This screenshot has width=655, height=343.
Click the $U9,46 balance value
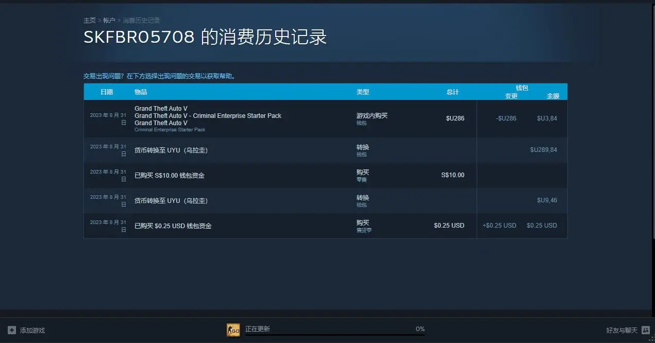(x=547, y=200)
